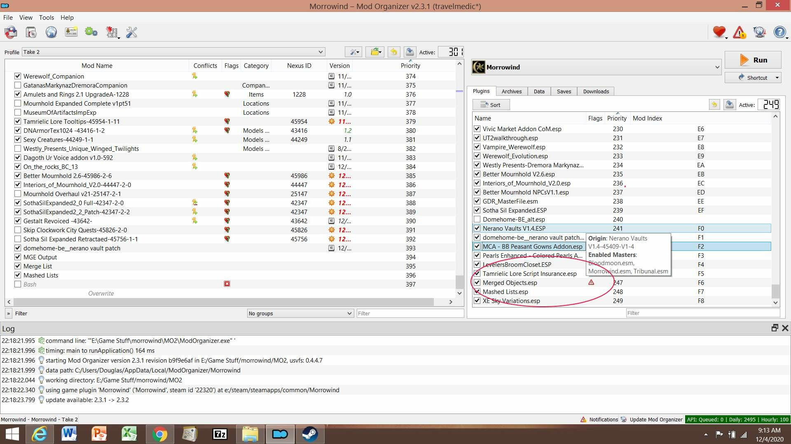The image size is (791, 444).
Task: Switch to the Saves tab
Action: pos(564,91)
